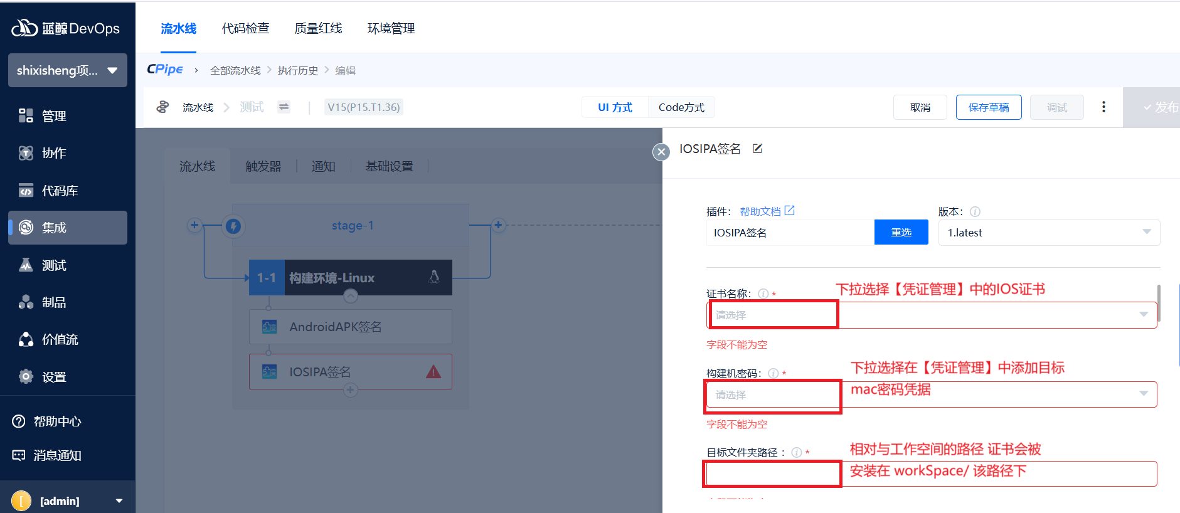Image resolution: width=1180 pixels, height=513 pixels.
Task: Click the 保存草稿 button
Action: (988, 107)
